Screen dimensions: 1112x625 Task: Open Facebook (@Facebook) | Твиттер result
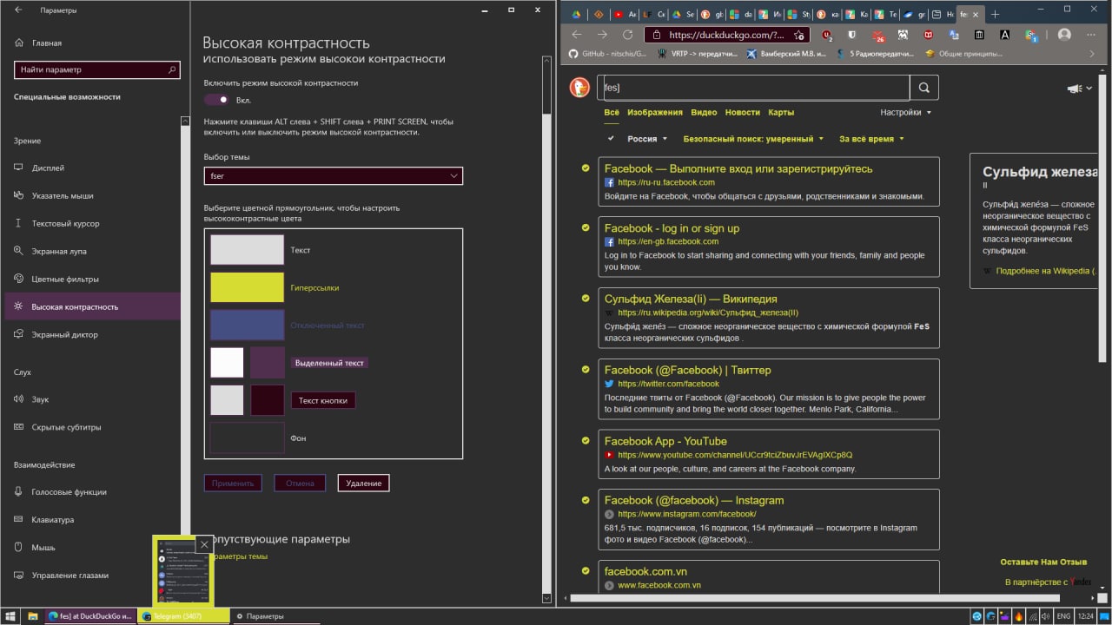[x=687, y=370]
